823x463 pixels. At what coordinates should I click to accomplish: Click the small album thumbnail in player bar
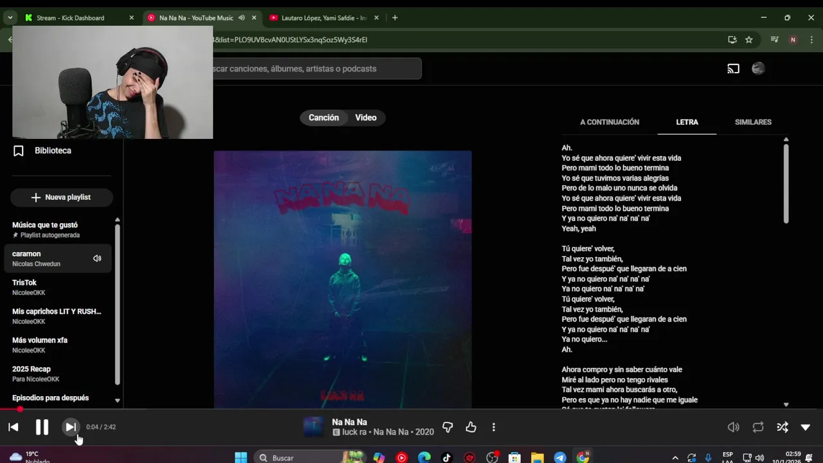[314, 427]
